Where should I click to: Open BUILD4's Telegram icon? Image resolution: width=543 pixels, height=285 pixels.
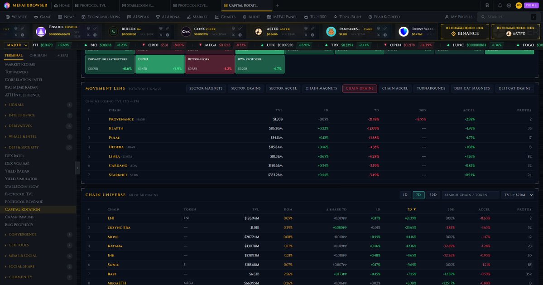coord(167,35)
